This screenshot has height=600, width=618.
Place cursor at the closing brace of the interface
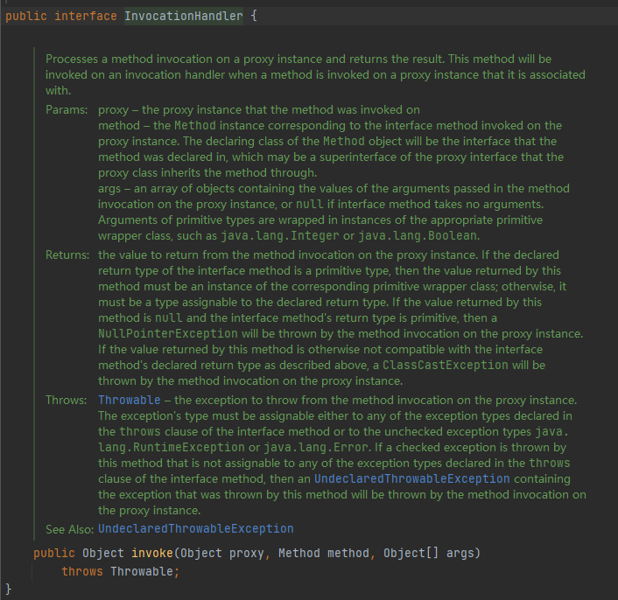click(9, 589)
